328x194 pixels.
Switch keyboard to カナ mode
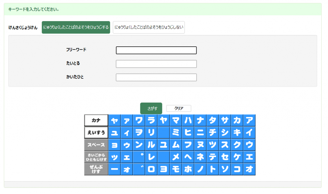click(96, 120)
